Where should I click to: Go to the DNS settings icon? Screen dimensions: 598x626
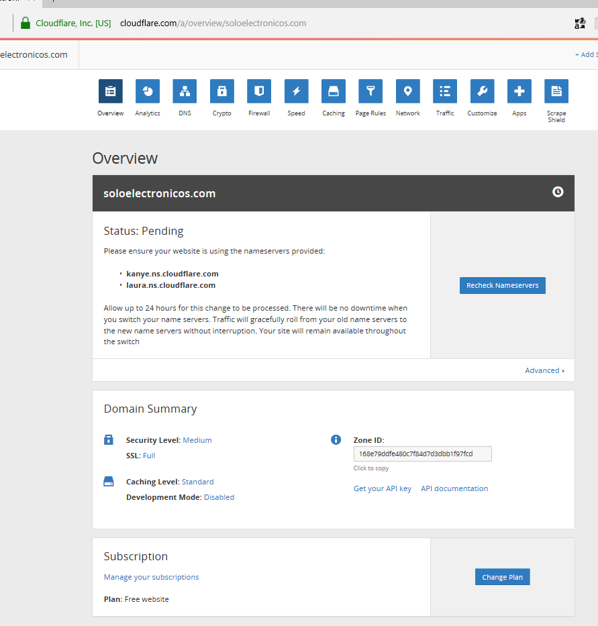(x=185, y=91)
